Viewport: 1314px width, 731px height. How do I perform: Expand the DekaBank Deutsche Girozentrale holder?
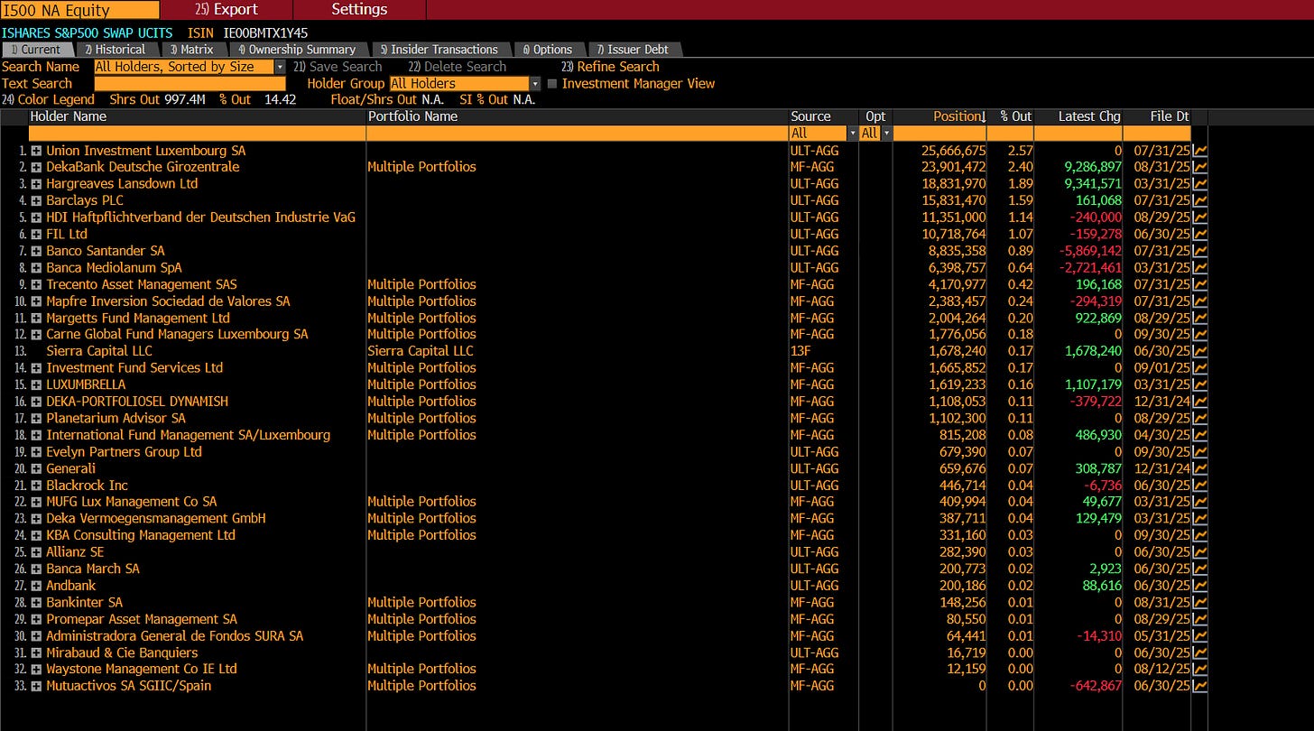coord(36,167)
